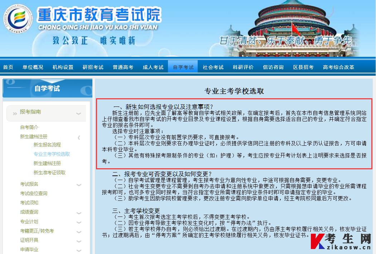Open 普通高考 section
The image size is (376, 254).
[x=123, y=67]
